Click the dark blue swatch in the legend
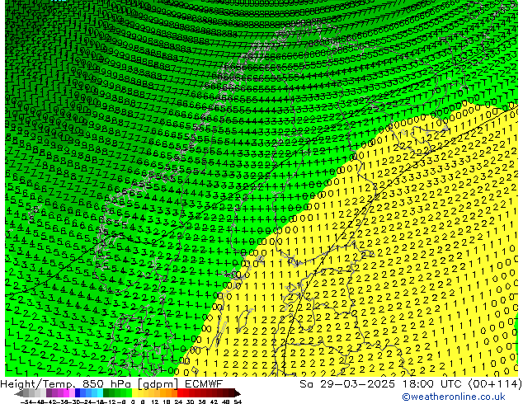 point(78,392)
